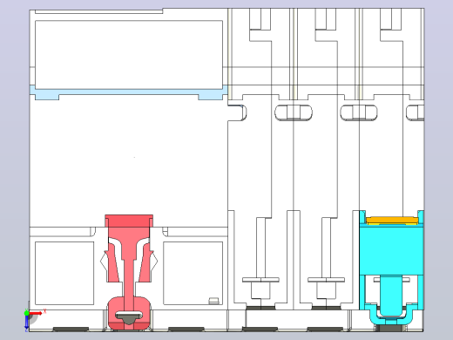453x340 pixels.
Task: Click the green origin point of the triad
Action: [27, 313]
